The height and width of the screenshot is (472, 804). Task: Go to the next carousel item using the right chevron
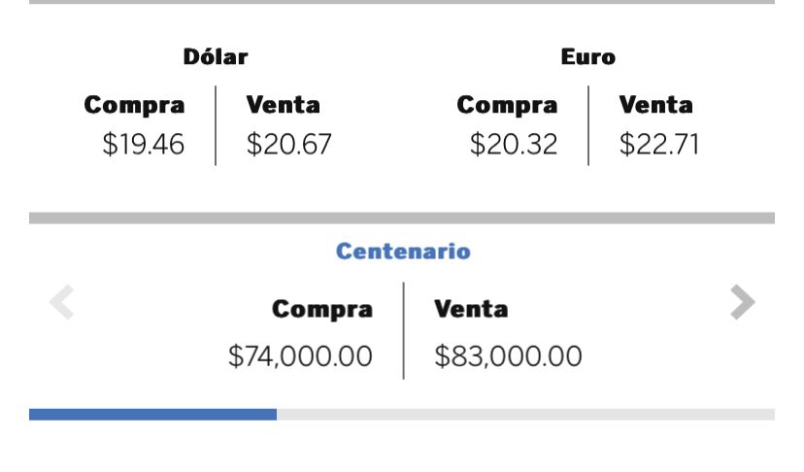[743, 302]
